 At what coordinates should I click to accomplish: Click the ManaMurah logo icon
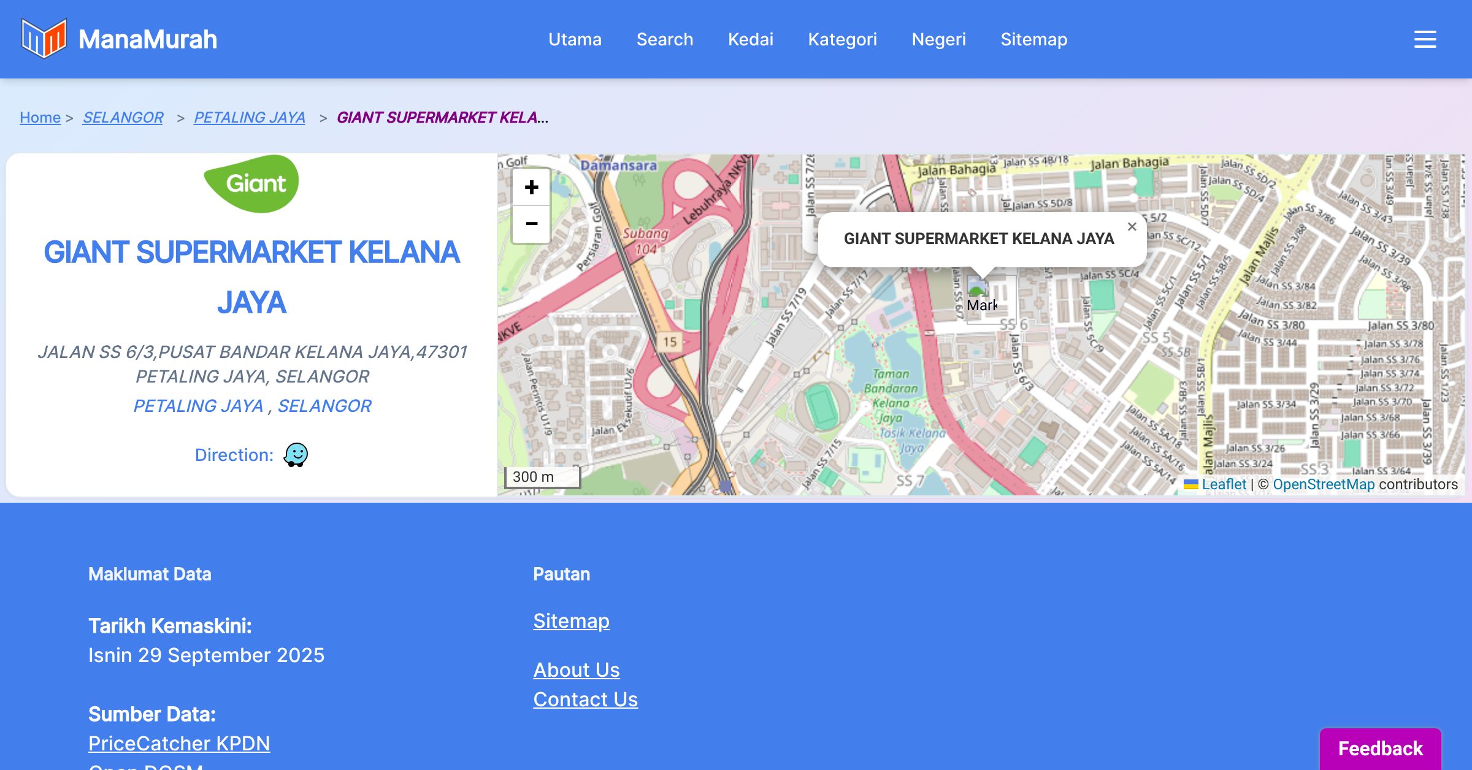tap(44, 39)
